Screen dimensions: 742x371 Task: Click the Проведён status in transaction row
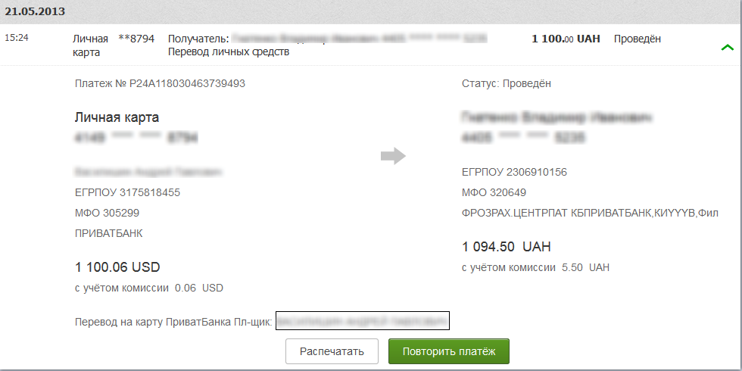coord(638,39)
